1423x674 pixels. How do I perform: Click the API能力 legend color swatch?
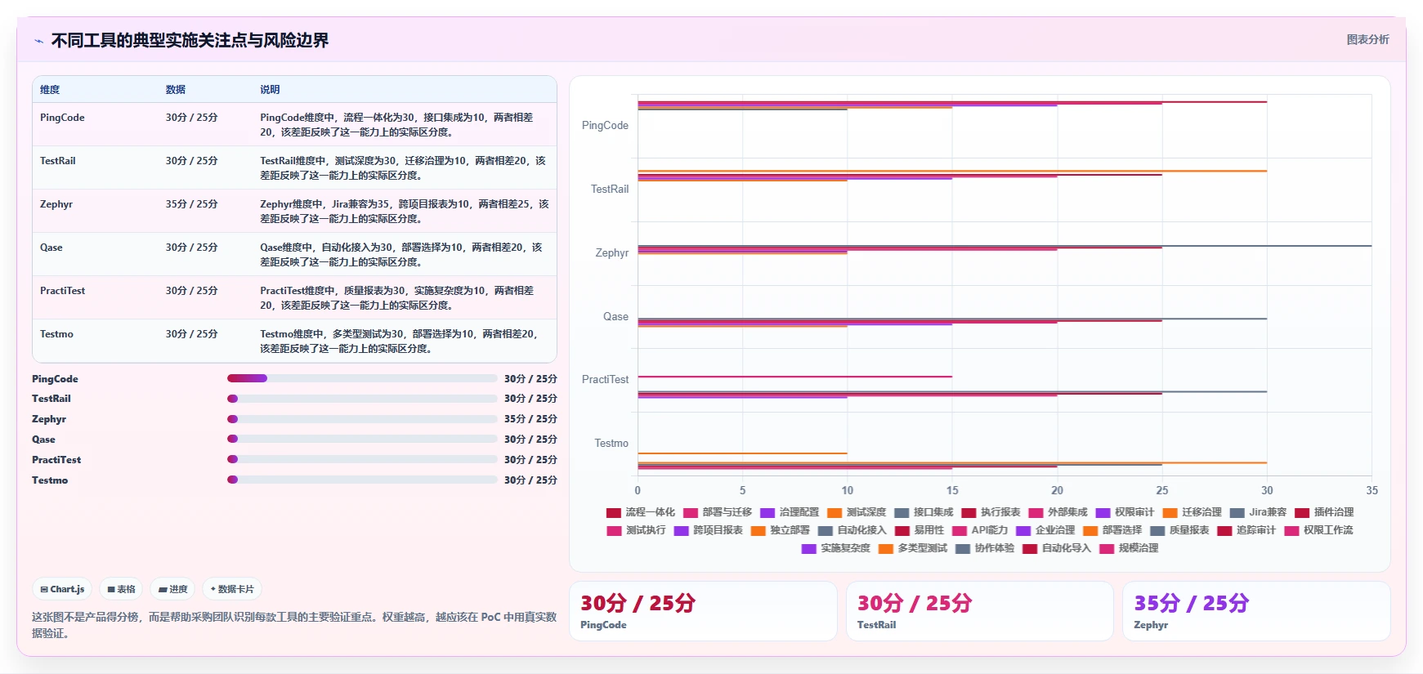(x=960, y=530)
